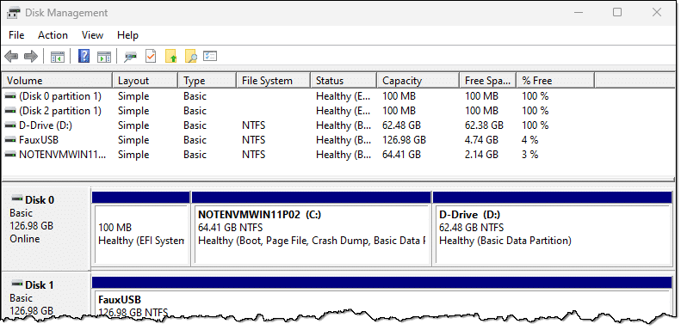681x330 pixels.
Task: Click the folder with green up-arrow icon
Action: tap(171, 57)
